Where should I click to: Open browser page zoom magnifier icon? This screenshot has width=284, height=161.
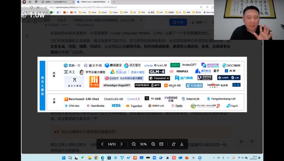201,7
